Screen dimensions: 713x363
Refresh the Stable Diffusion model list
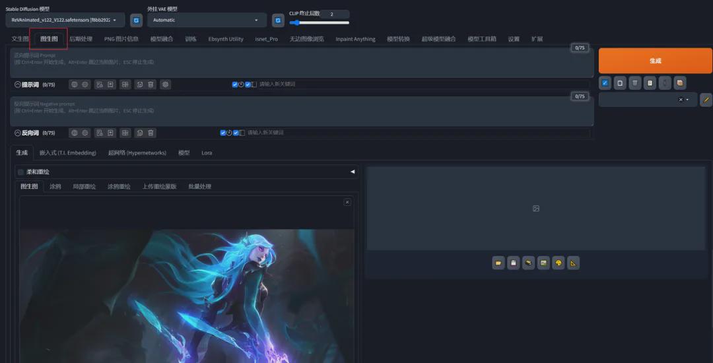pos(136,20)
